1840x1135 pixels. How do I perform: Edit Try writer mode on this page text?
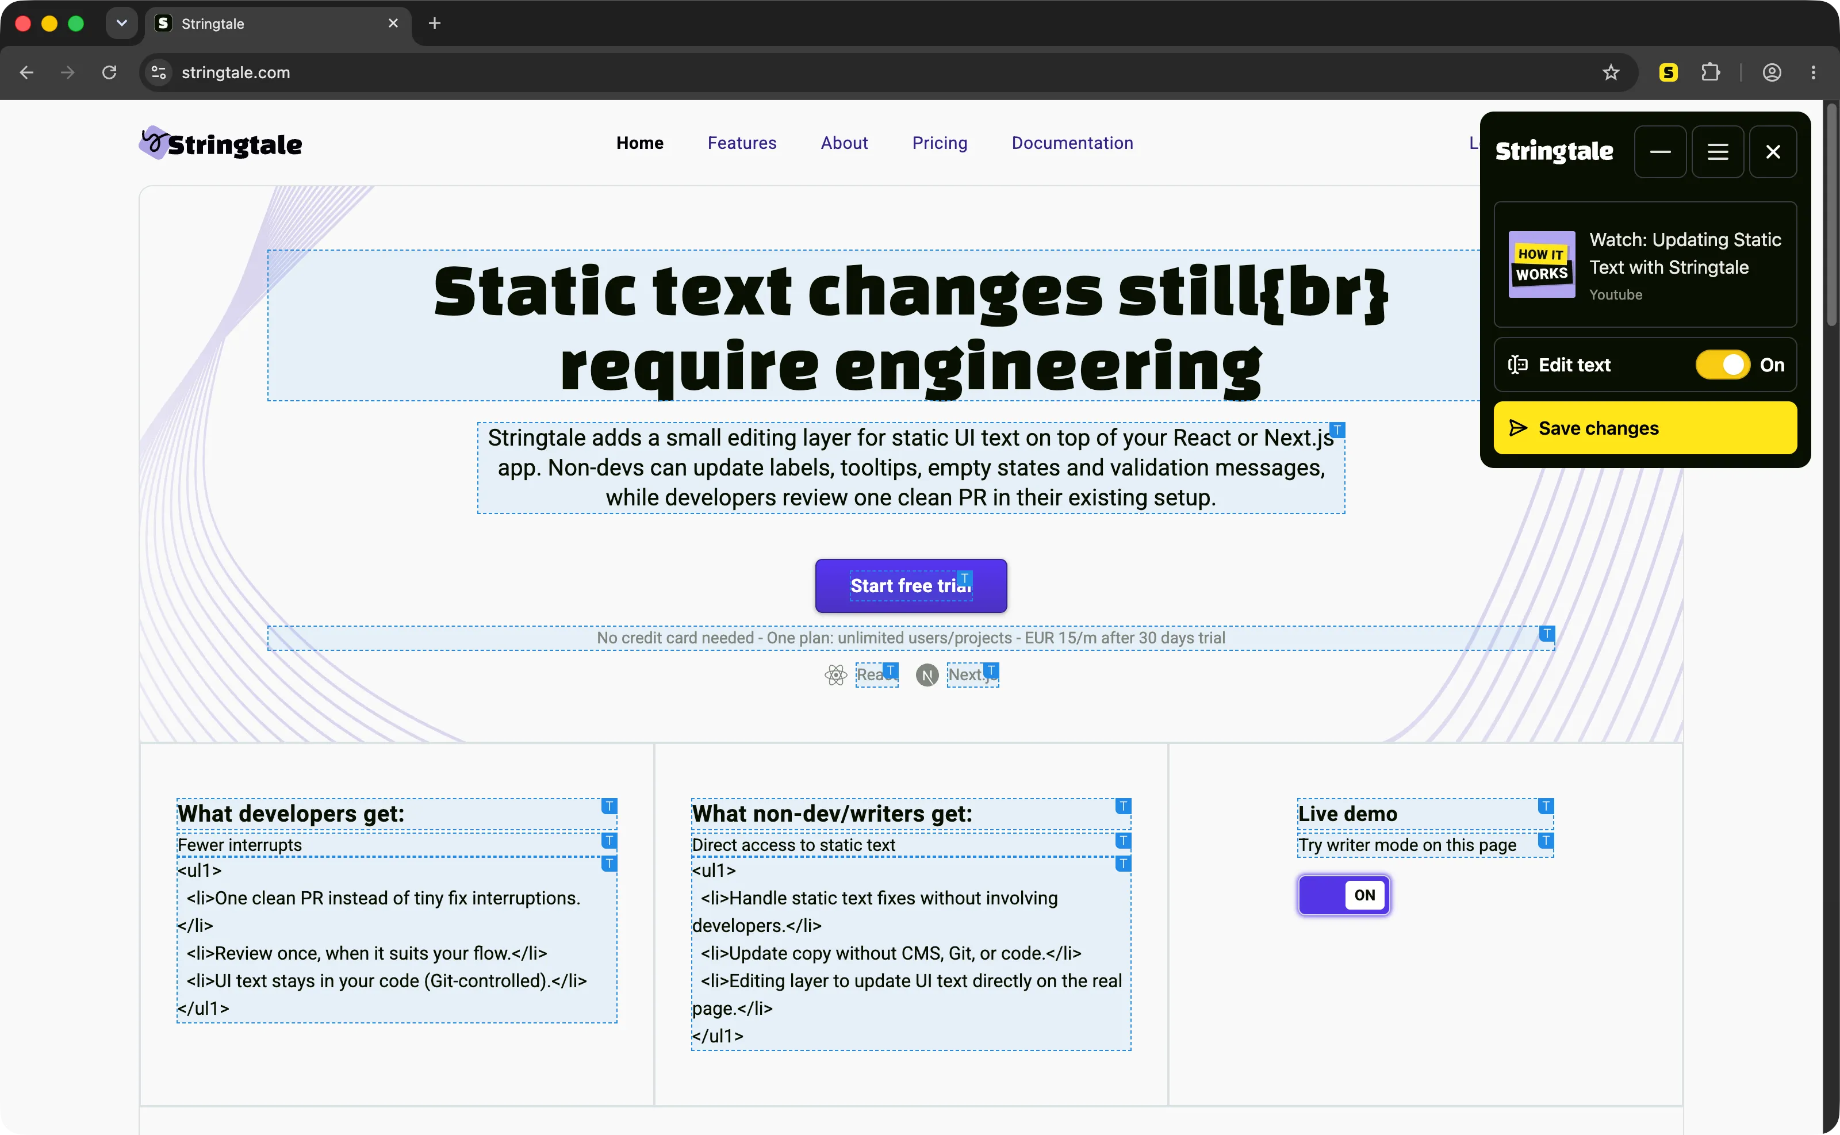click(1425, 845)
